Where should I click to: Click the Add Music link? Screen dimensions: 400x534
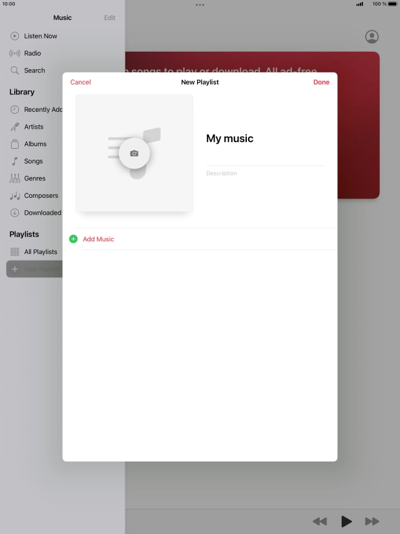98,239
